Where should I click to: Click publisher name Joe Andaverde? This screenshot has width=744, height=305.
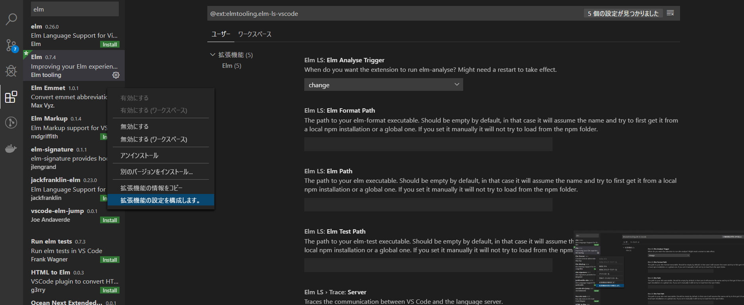(50, 220)
